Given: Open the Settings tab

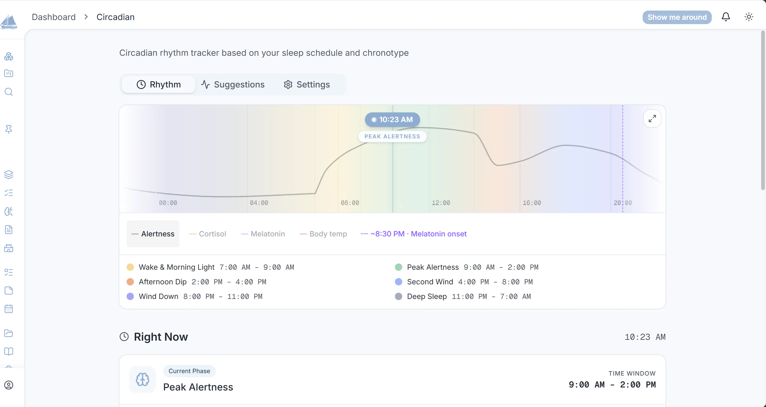Looking at the screenshot, I should coord(307,84).
